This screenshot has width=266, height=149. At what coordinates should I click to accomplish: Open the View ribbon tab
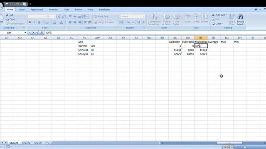coord(91,10)
